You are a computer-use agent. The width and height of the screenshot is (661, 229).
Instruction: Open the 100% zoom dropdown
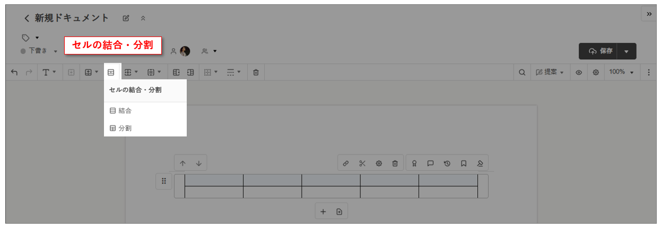click(621, 72)
